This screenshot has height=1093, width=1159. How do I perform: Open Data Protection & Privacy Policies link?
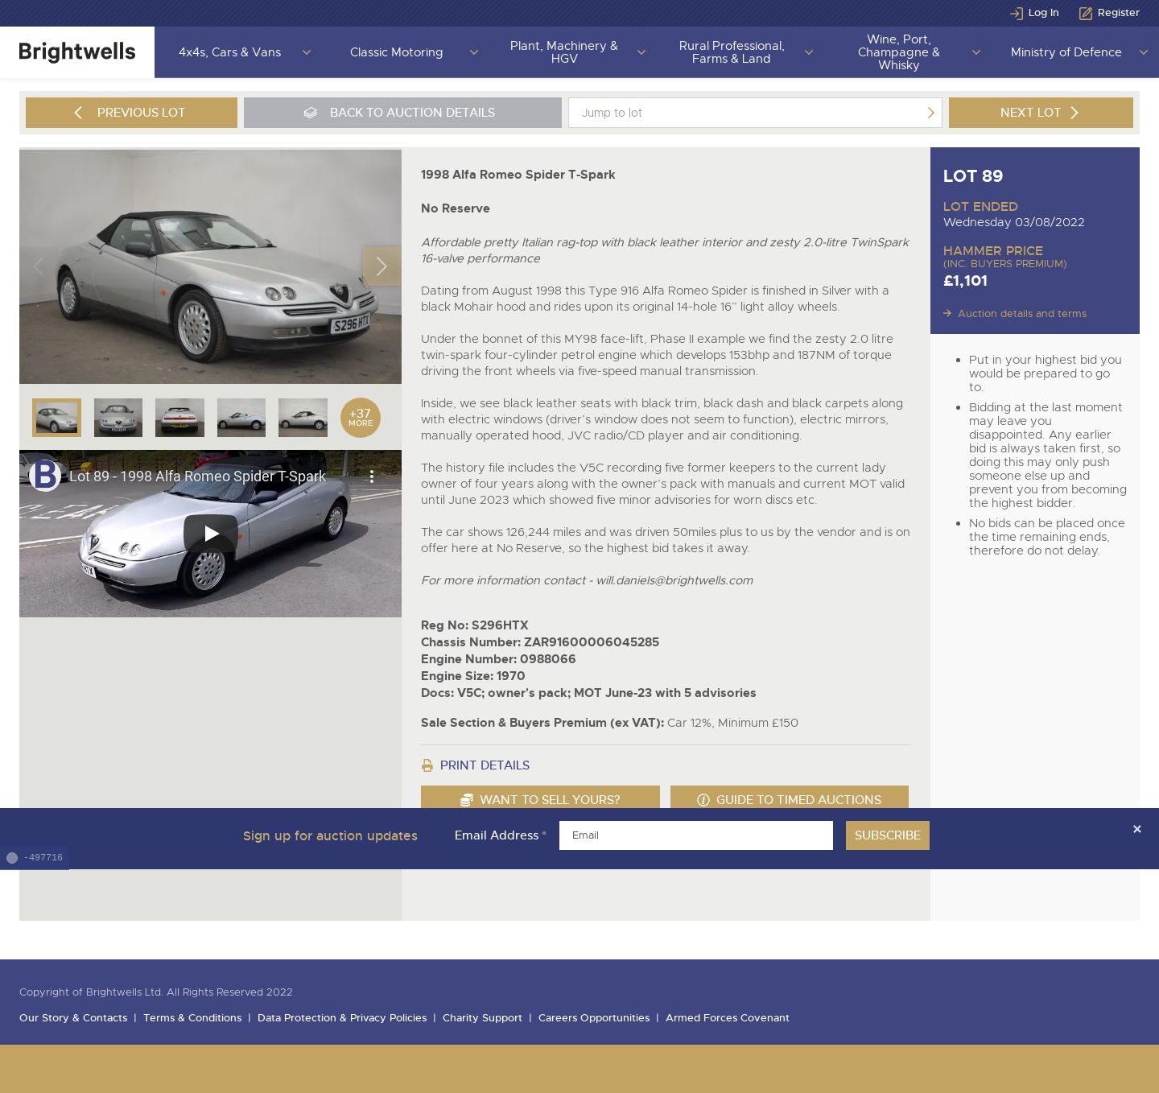coord(342,1018)
